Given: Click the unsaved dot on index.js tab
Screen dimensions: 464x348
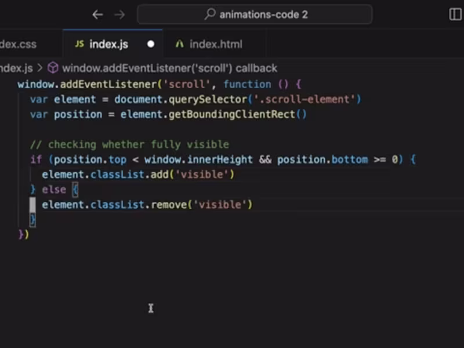Looking at the screenshot, I should [151, 44].
